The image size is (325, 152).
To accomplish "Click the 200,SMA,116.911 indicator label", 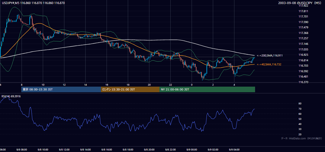I will (270, 55).
